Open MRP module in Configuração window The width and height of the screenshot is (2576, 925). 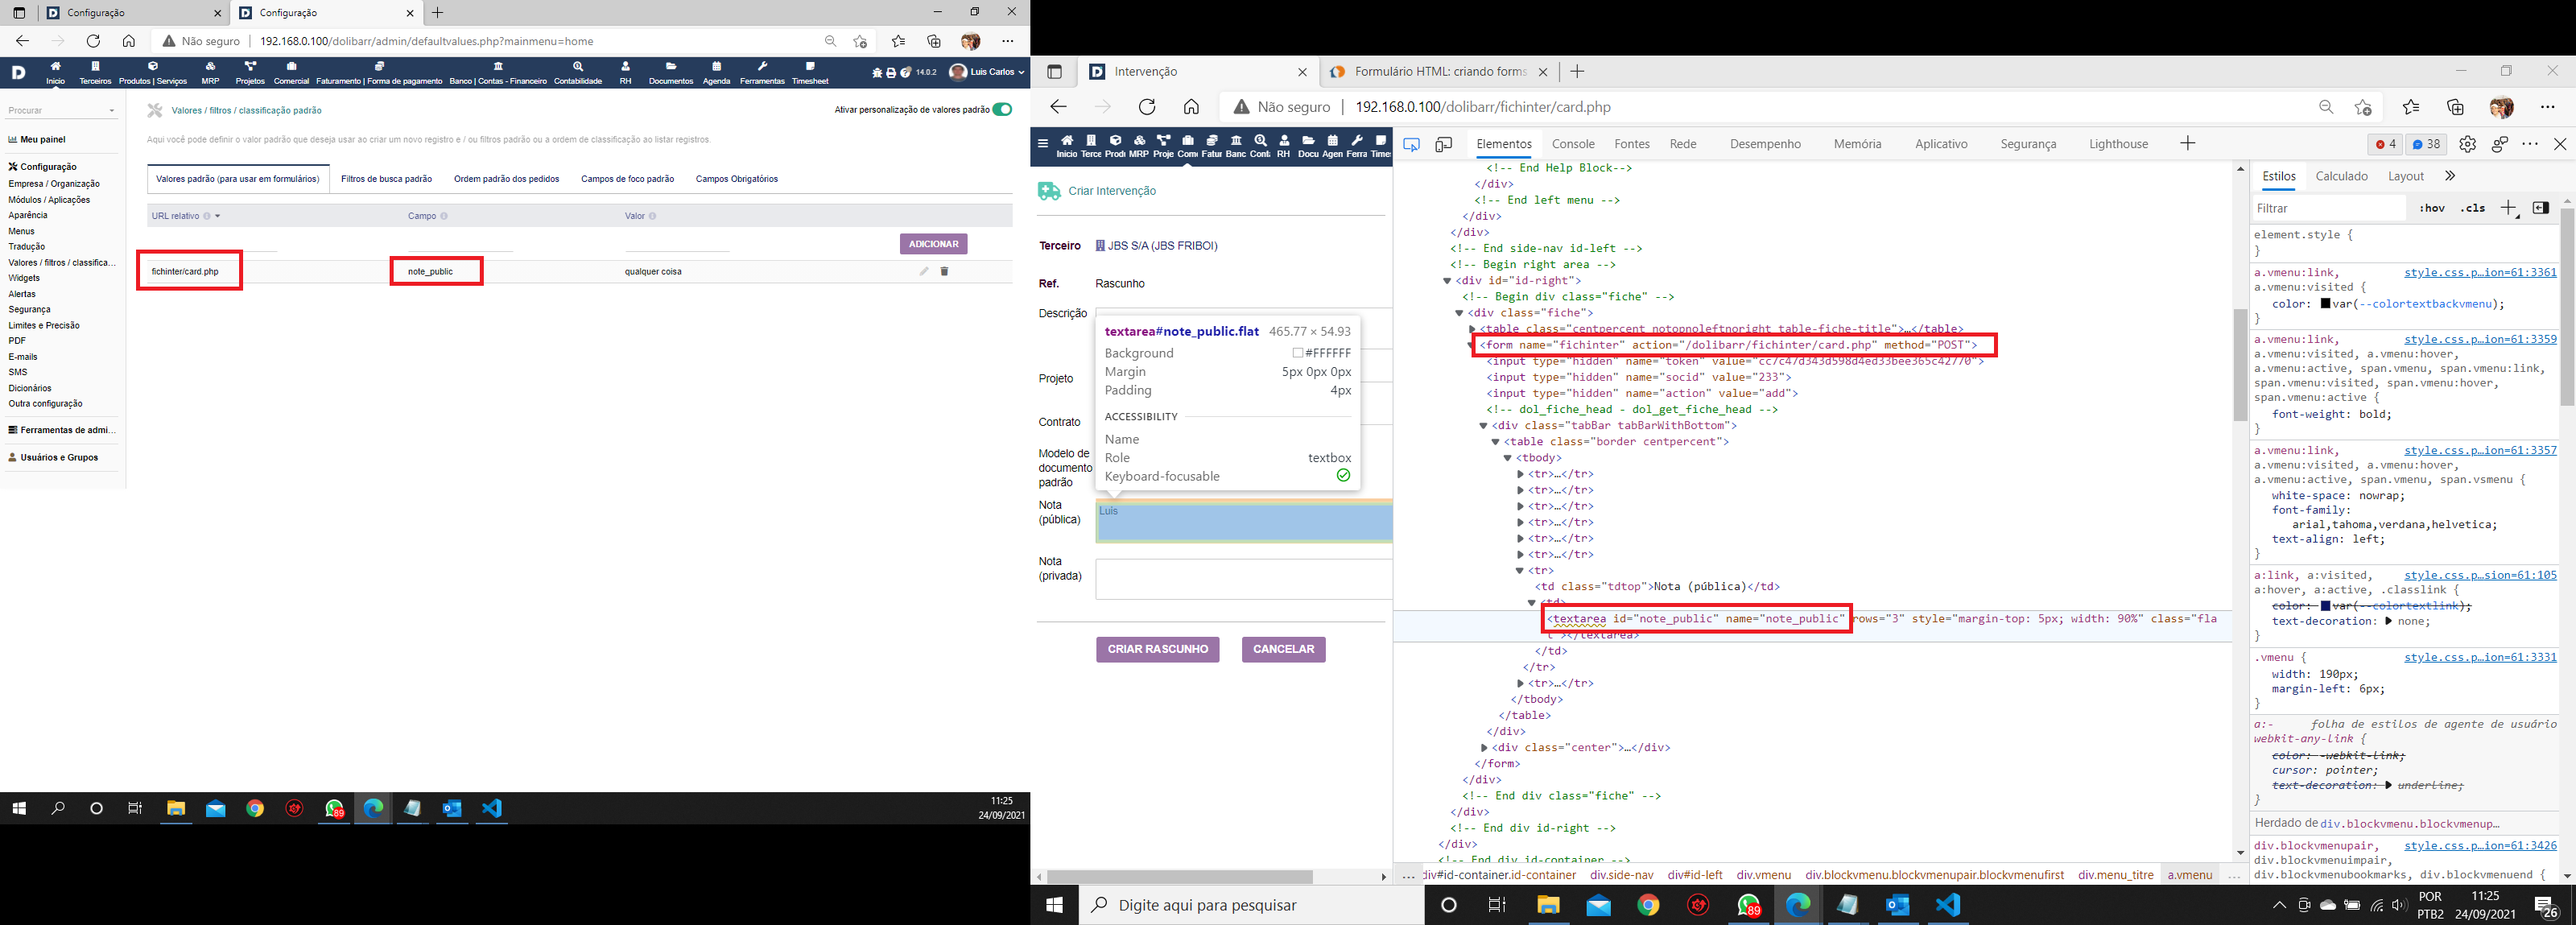pyautogui.click(x=210, y=73)
